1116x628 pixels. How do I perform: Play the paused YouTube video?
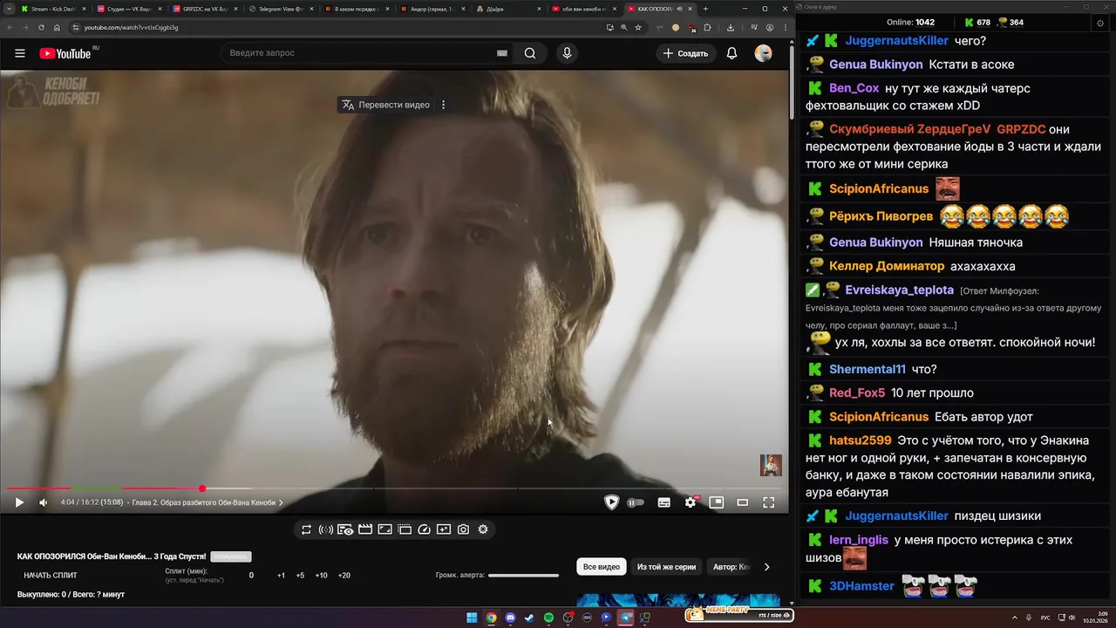pos(18,502)
